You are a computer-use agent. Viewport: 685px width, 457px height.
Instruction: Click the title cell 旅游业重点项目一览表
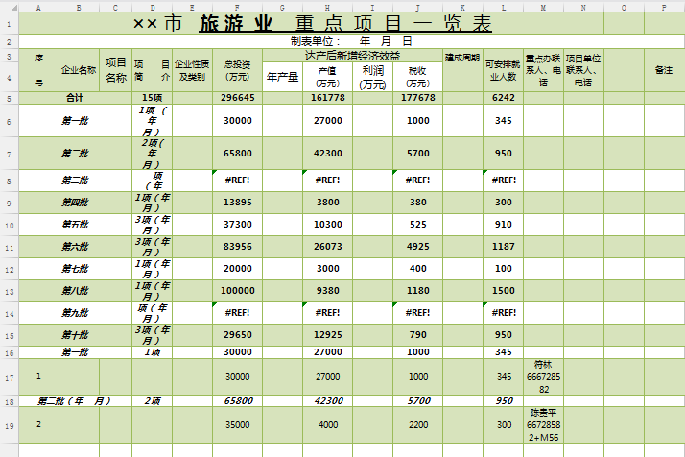coord(312,24)
